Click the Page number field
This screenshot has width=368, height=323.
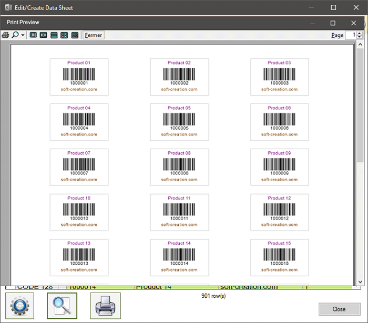tap(351, 35)
